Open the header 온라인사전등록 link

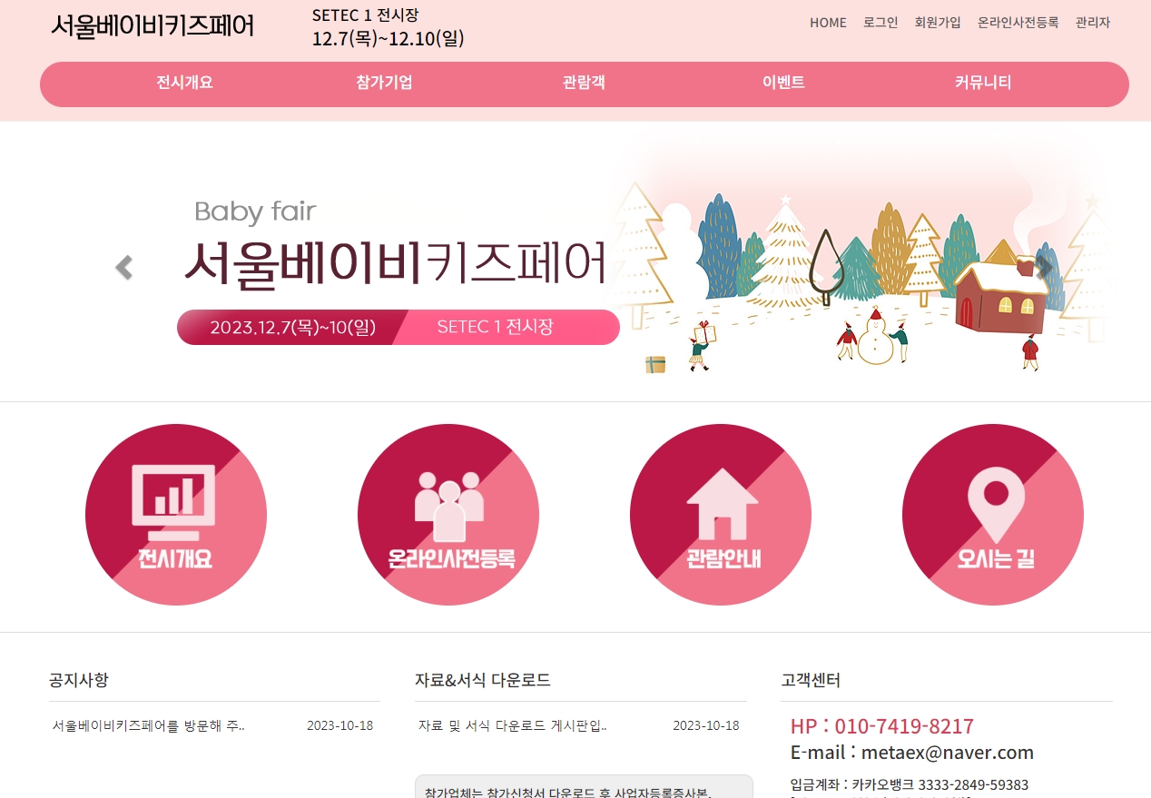click(1018, 23)
